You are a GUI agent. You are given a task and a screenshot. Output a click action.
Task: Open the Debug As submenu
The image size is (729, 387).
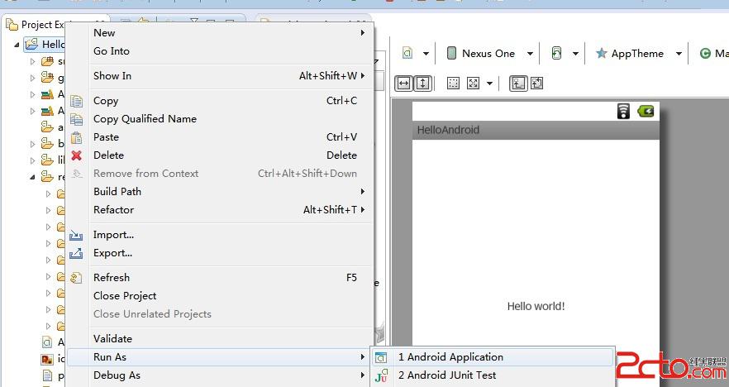click(220, 375)
